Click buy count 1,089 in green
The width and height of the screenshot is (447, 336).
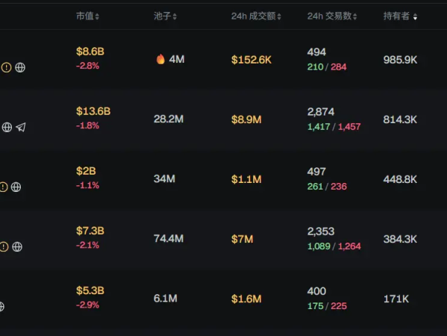pos(319,246)
